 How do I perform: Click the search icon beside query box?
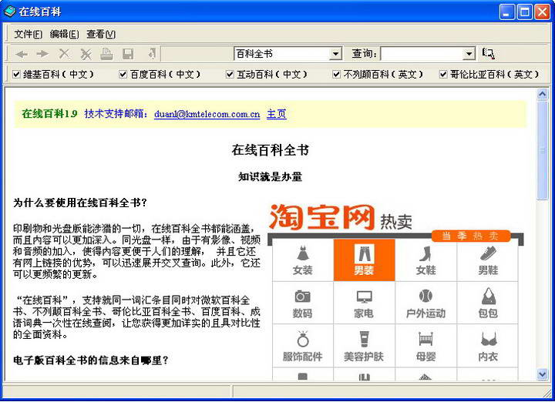click(488, 54)
